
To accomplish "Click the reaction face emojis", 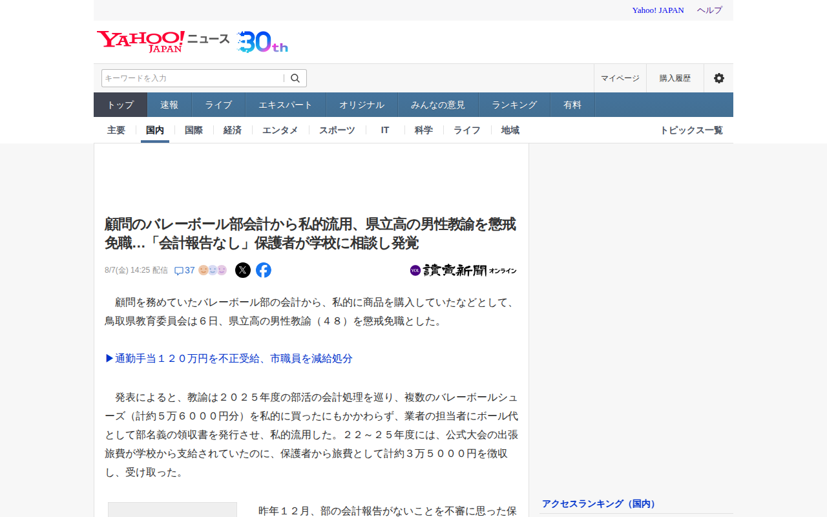I will (x=213, y=270).
